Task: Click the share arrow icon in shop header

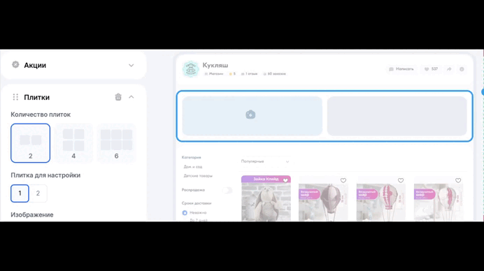Action: coord(449,69)
